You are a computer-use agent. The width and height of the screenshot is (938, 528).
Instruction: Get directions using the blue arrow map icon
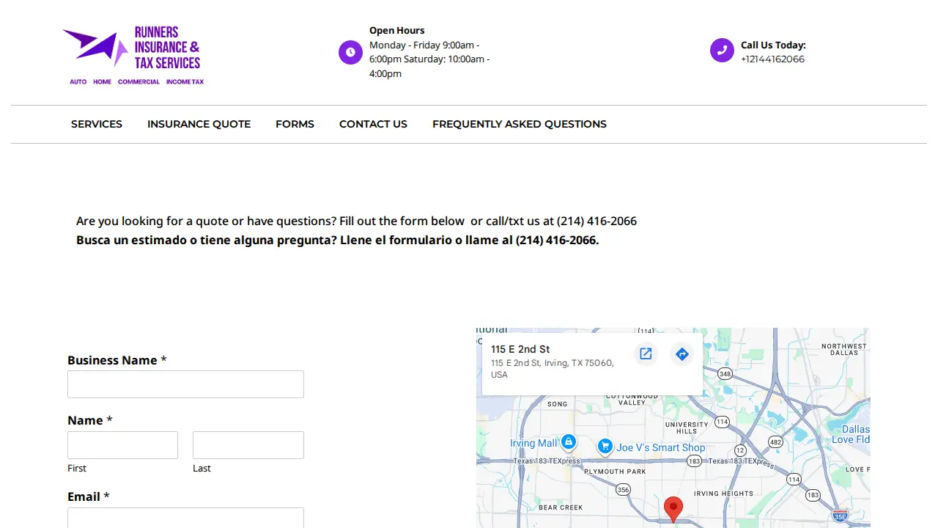682,354
